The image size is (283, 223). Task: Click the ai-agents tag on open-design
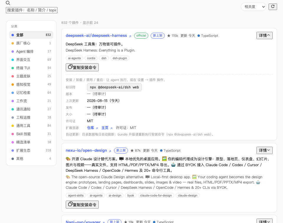click(96, 196)
